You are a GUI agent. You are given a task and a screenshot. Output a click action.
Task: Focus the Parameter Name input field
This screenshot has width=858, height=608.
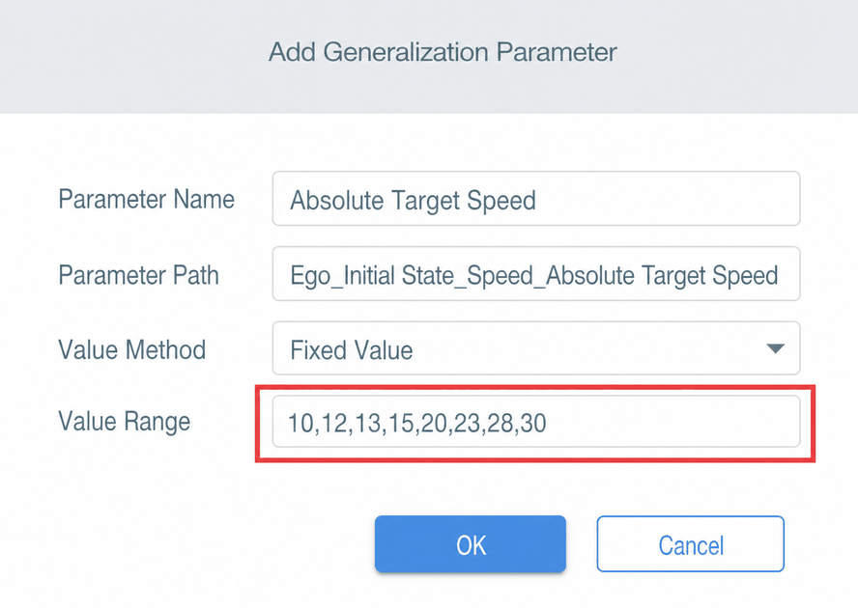[536, 199]
